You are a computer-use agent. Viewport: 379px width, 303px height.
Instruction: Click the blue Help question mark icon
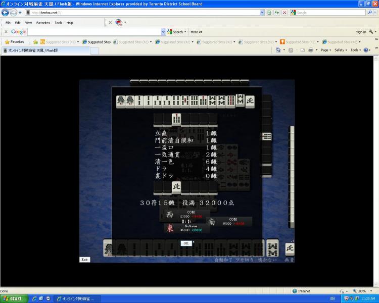coord(366,50)
